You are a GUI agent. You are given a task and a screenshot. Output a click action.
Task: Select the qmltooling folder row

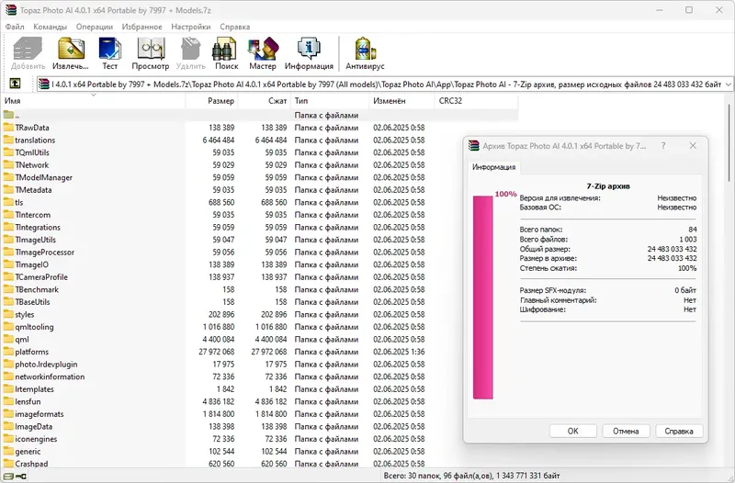(x=260, y=327)
